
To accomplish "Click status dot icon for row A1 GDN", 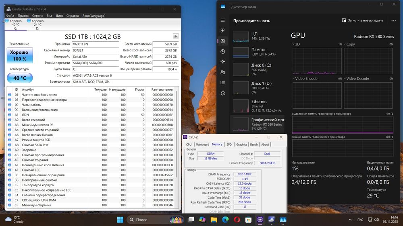I will (x=10, y=115).
